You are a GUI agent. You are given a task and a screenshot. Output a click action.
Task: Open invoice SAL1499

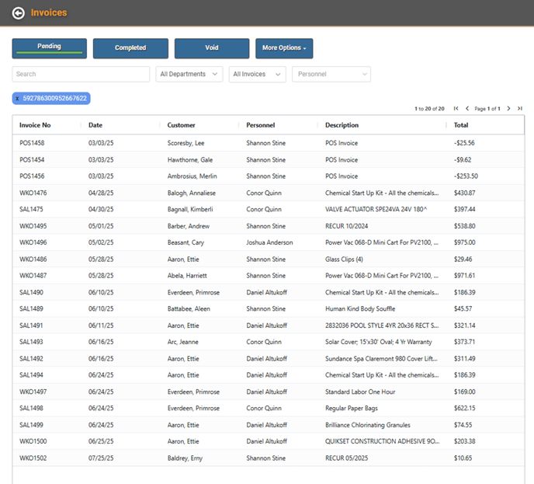(31, 425)
